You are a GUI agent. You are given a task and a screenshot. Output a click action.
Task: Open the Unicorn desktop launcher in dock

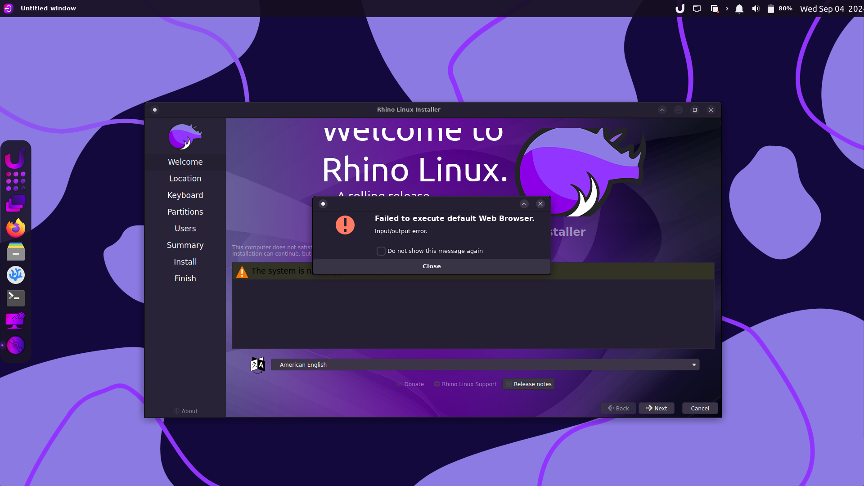click(x=15, y=158)
